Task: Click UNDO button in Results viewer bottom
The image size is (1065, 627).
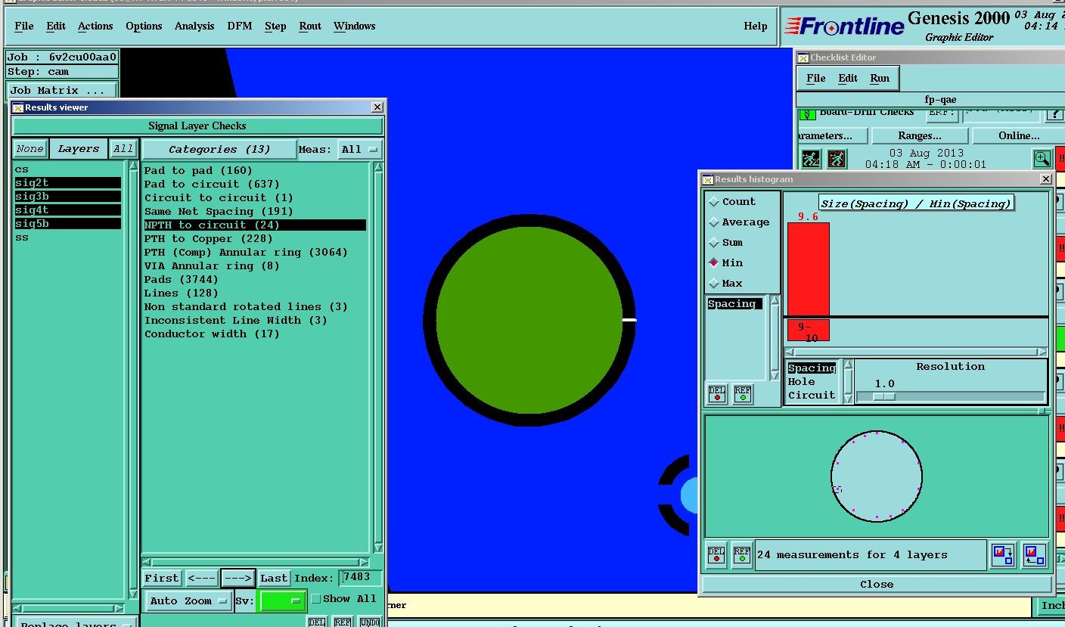Action: 369,622
